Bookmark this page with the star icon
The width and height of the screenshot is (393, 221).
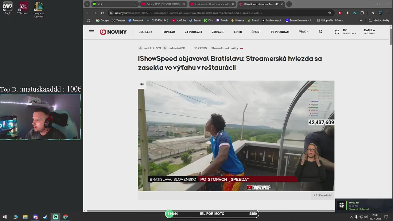click(330, 13)
